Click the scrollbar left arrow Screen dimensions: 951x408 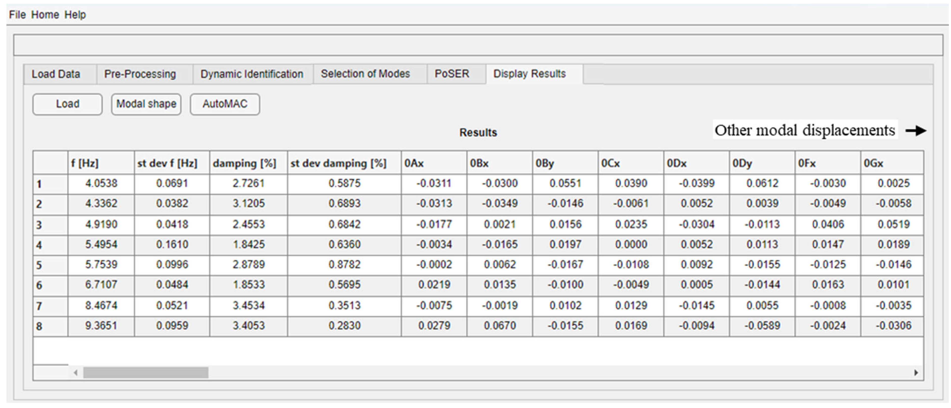pos(76,373)
